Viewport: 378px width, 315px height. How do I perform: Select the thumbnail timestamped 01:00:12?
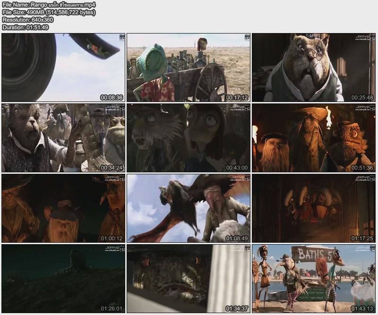click(63, 208)
